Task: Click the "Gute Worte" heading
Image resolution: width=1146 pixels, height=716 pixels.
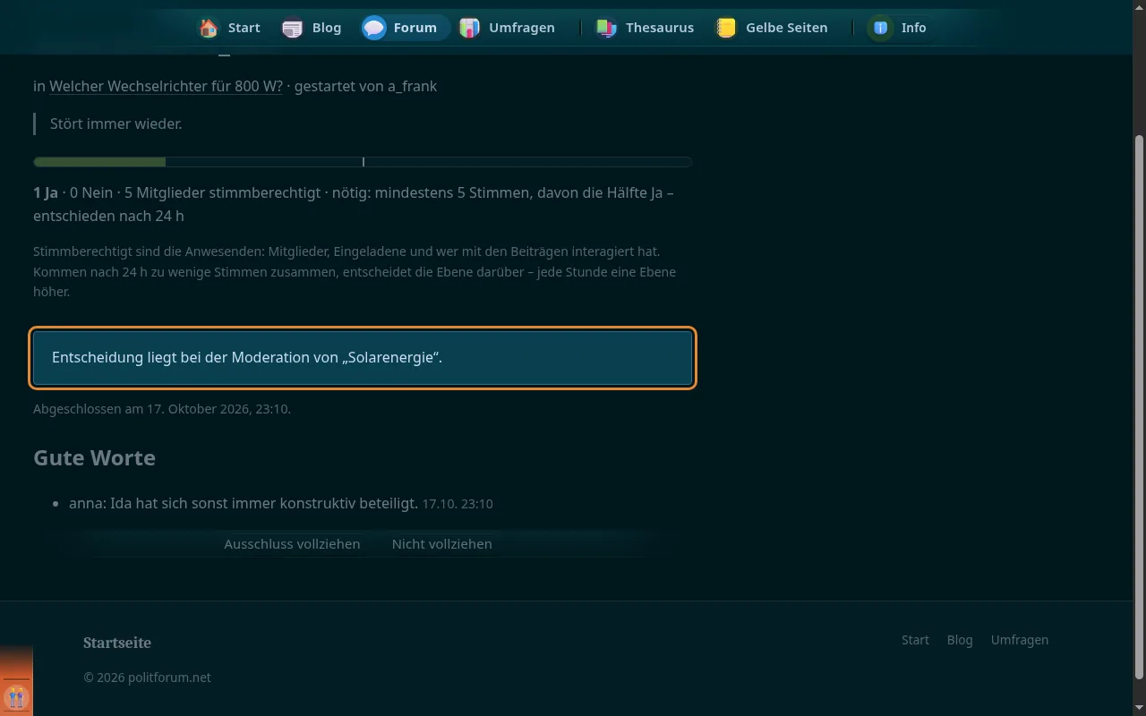Action: coord(94,457)
